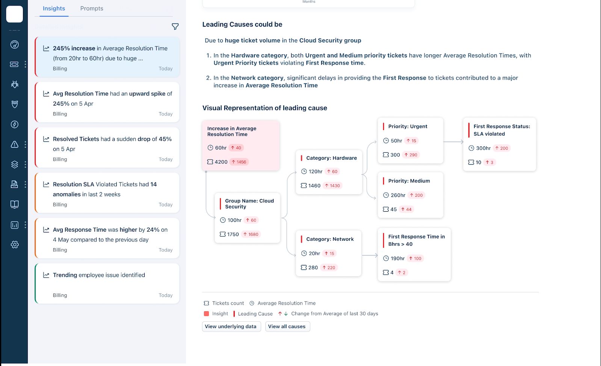Open the book icon in sidebar

pos(14,205)
